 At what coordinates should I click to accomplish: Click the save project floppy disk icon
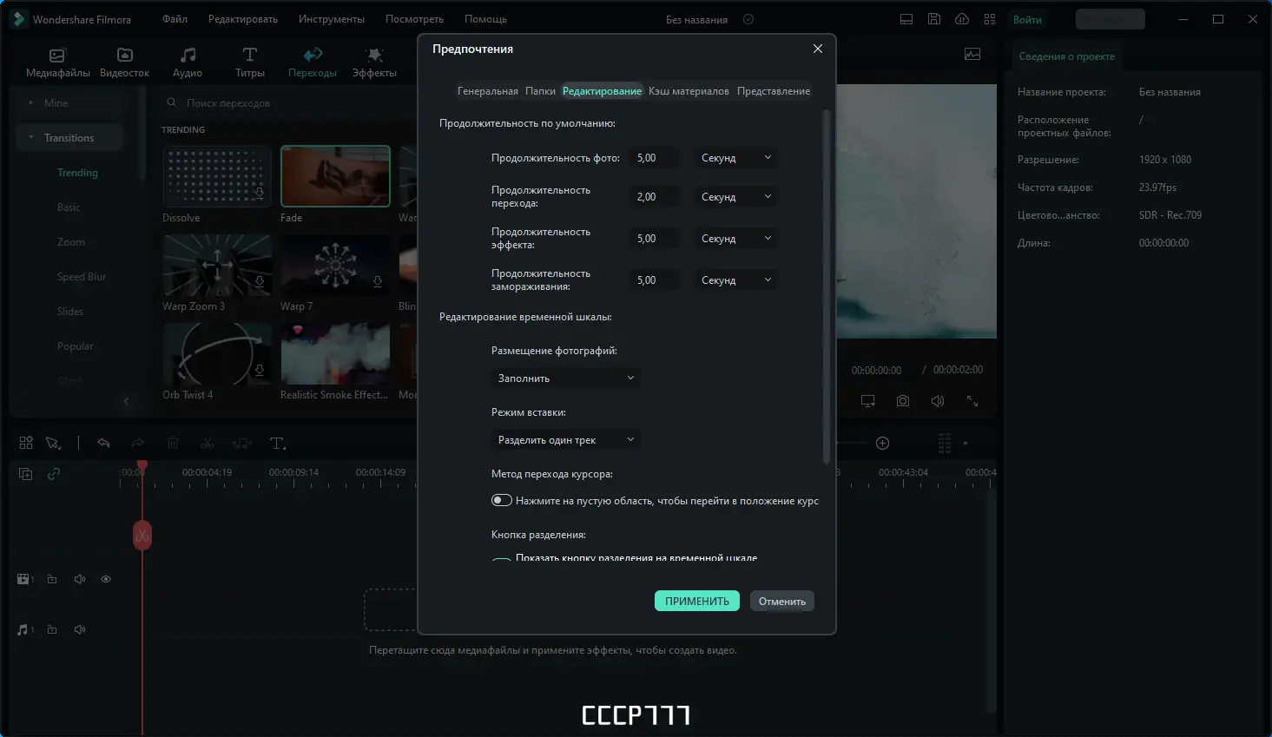point(934,19)
